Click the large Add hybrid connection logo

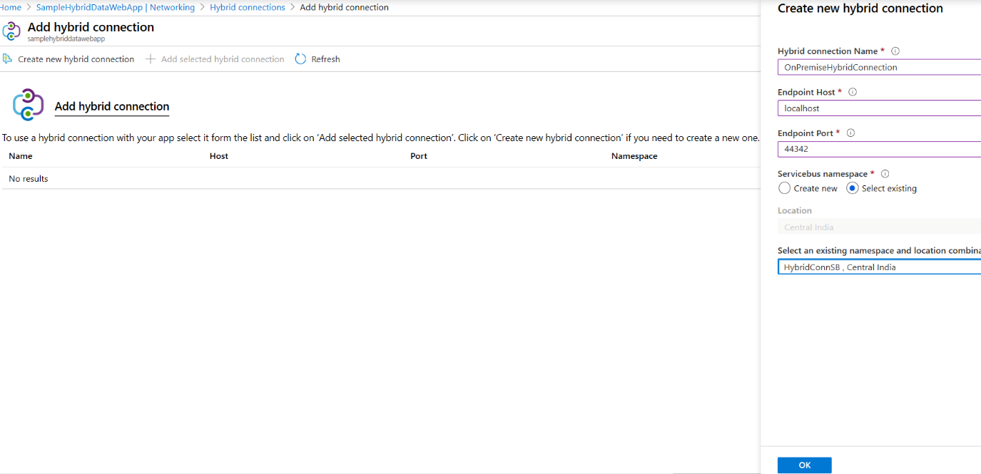(x=29, y=105)
